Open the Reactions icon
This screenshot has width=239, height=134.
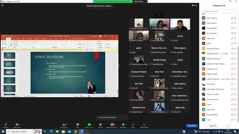[x=123, y=125]
